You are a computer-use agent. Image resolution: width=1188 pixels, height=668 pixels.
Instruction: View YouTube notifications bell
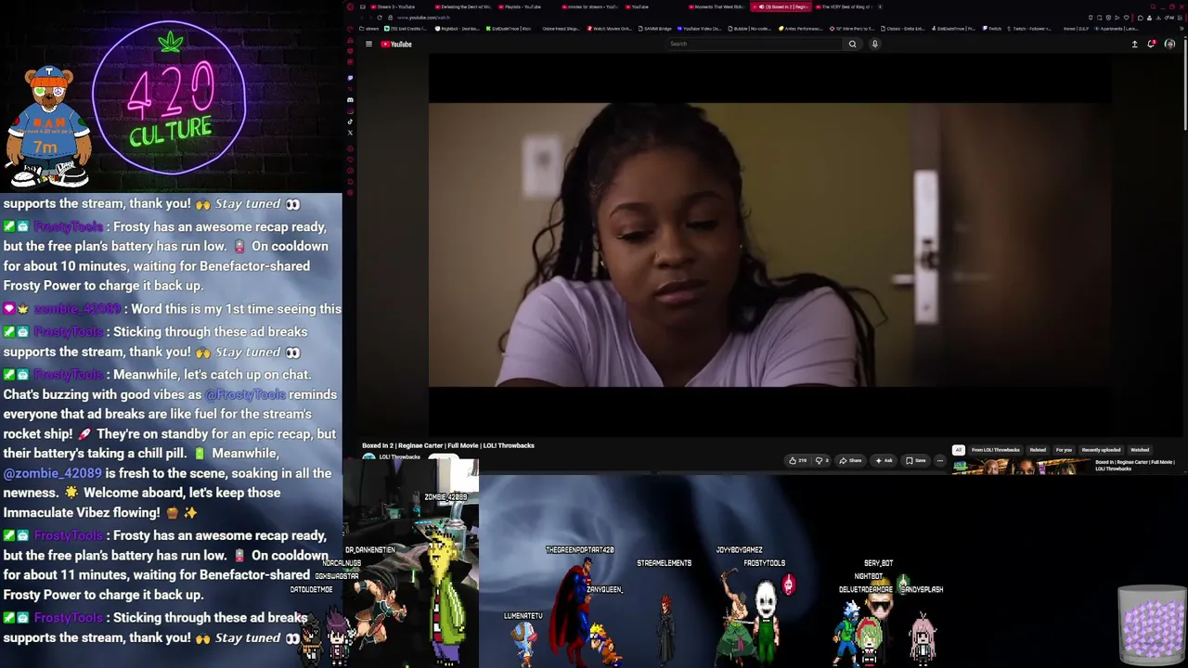pyautogui.click(x=1152, y=44)
